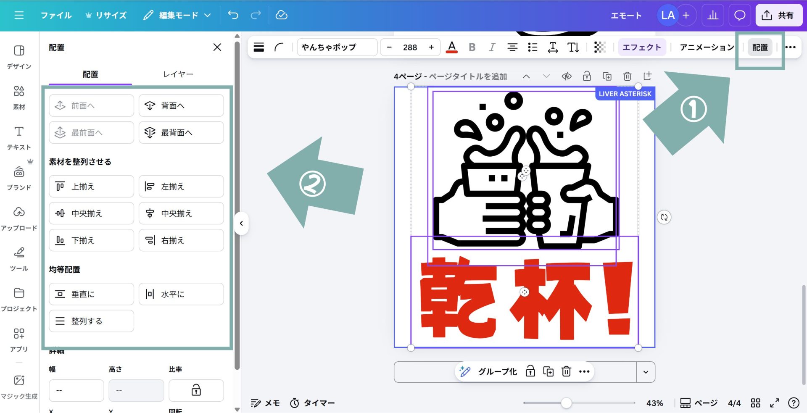Click the 上揃え align top button
The width and height of the screenshot is (807, 413).
point(91,186)
